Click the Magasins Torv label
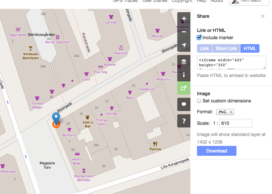Screen dimensions: 272x194 47,165
